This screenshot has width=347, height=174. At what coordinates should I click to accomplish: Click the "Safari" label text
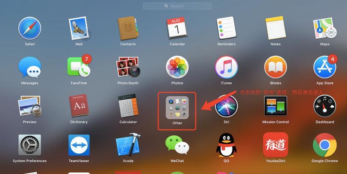coord(30,44)
